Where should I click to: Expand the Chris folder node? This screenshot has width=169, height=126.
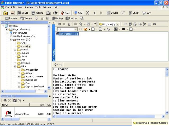15,43
